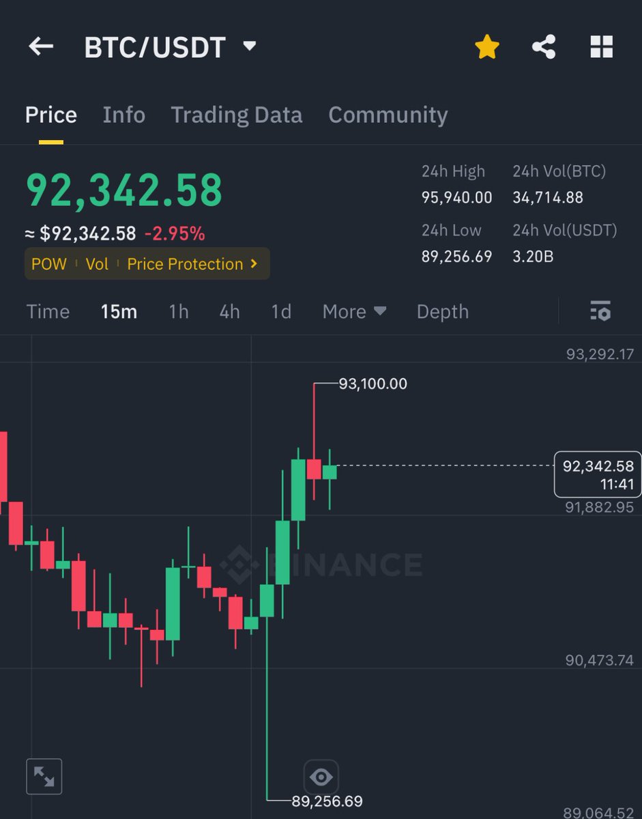The image size is (642, 819).
Task: Show the Depth chart
Action: pos(442,312)
